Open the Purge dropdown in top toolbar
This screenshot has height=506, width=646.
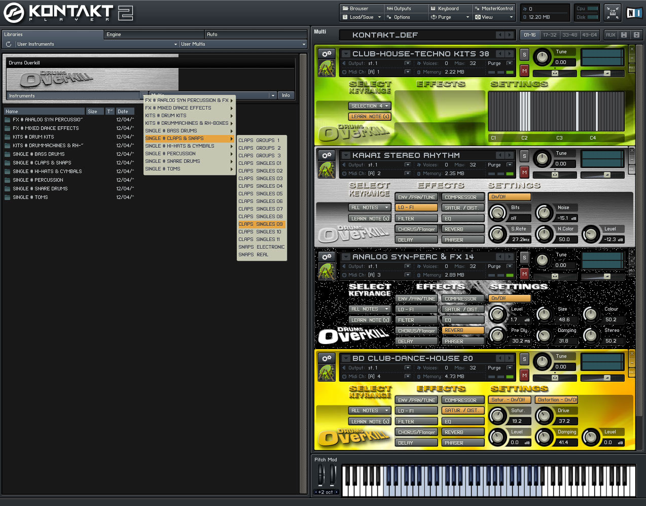pyautogui.click(x=451, y=17)
